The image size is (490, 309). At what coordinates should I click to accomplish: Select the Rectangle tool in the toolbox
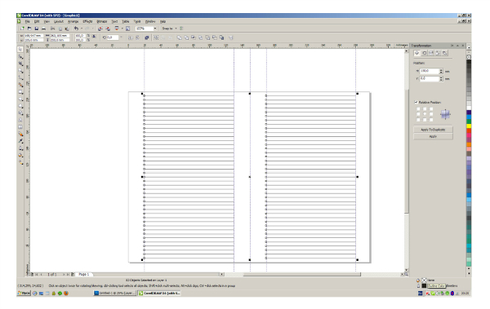point(20,92)
